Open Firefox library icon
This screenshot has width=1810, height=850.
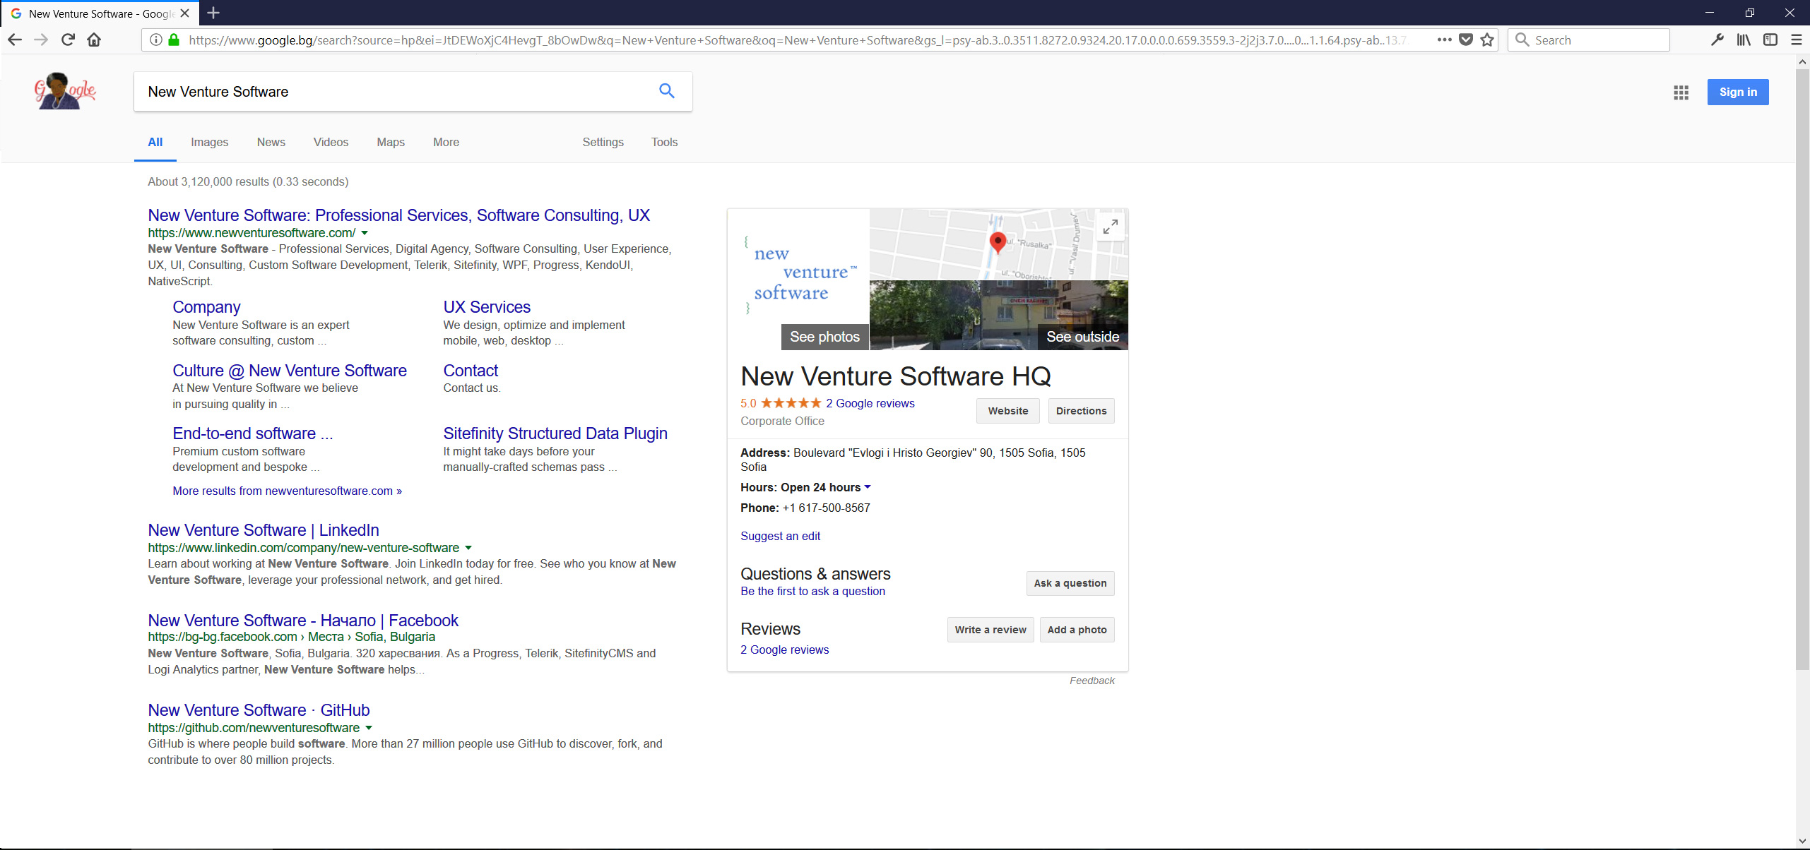click(1744, 40)
